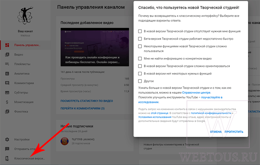Open the Аналитика chart icon
The height and width of the screenshot is (165, 260).
pyautogui.click(x=7, y=73)
